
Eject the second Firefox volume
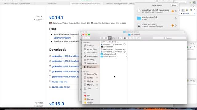coord(97,81)
